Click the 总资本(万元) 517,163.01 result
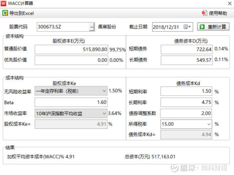 click(x=150, y=157)
